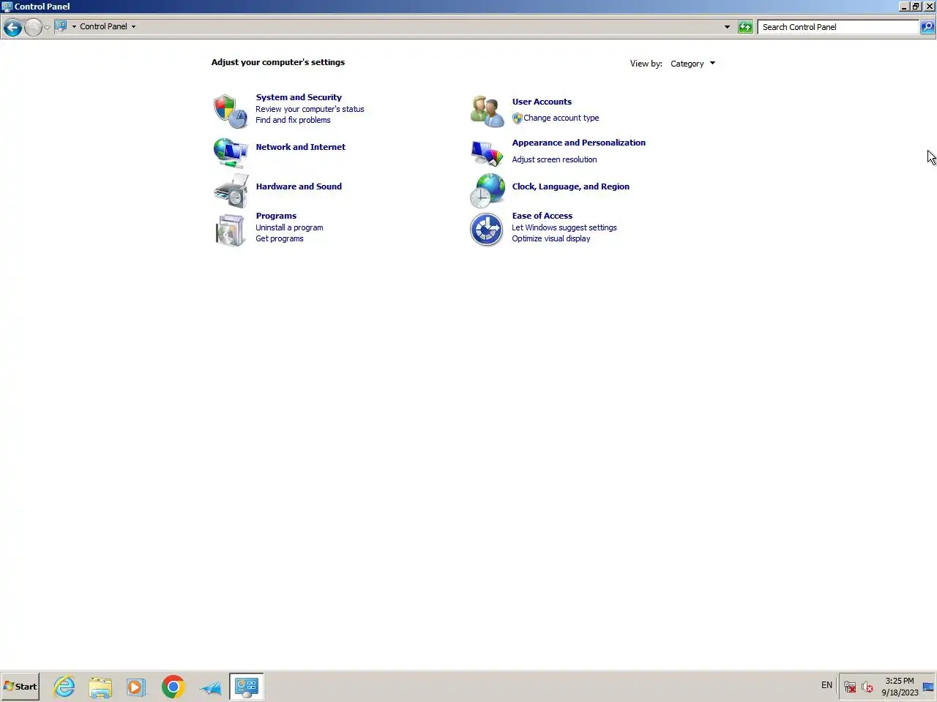Click in the Search Control Panel box
This screenshot has height=702, width=937.
coord(838,27)
